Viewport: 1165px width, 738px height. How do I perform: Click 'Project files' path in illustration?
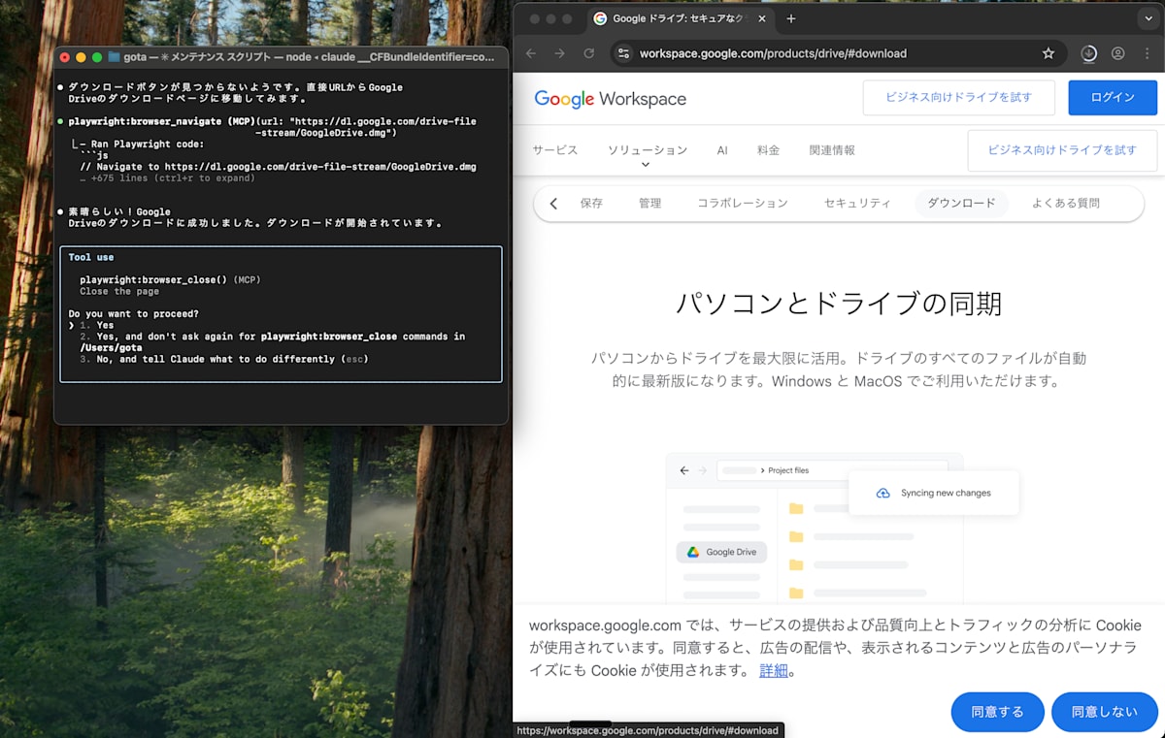[788, 470]
